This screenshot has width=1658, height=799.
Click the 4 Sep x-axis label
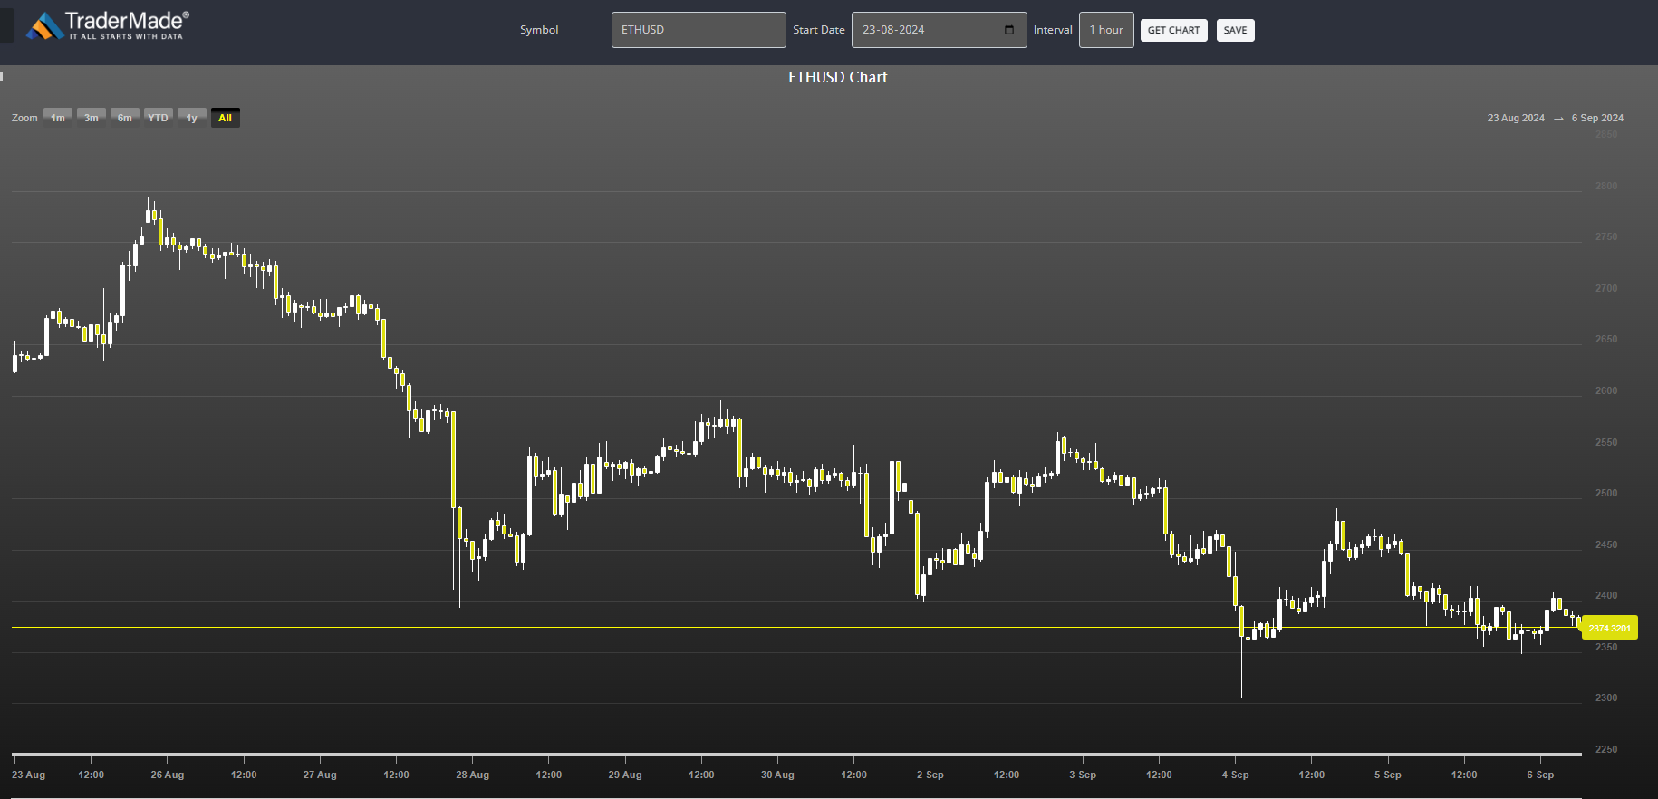pyautogui.click(x=1235, y=775)
